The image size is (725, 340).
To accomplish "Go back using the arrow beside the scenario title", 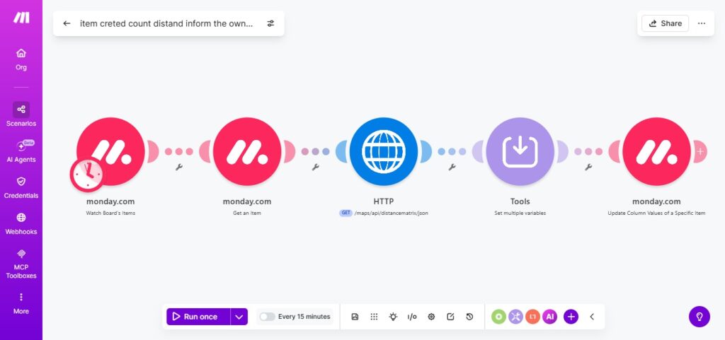I will (67, 23).
